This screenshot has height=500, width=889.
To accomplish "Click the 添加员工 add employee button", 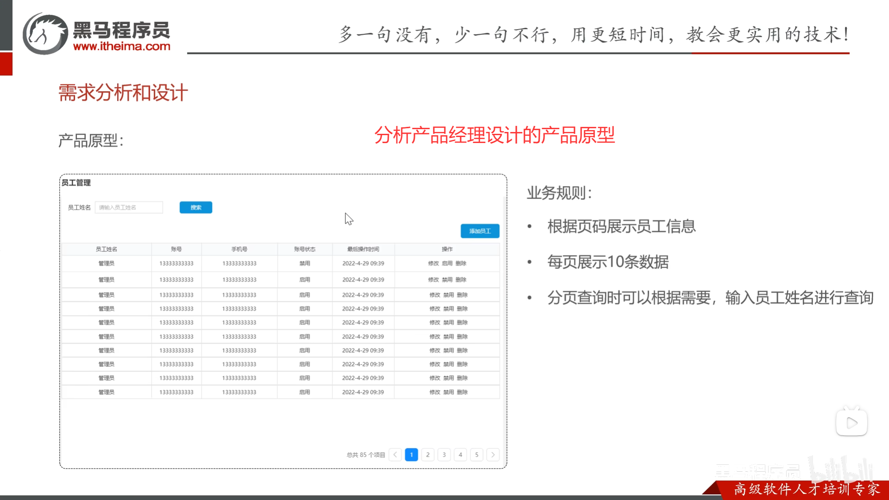I will coord(480,231).
